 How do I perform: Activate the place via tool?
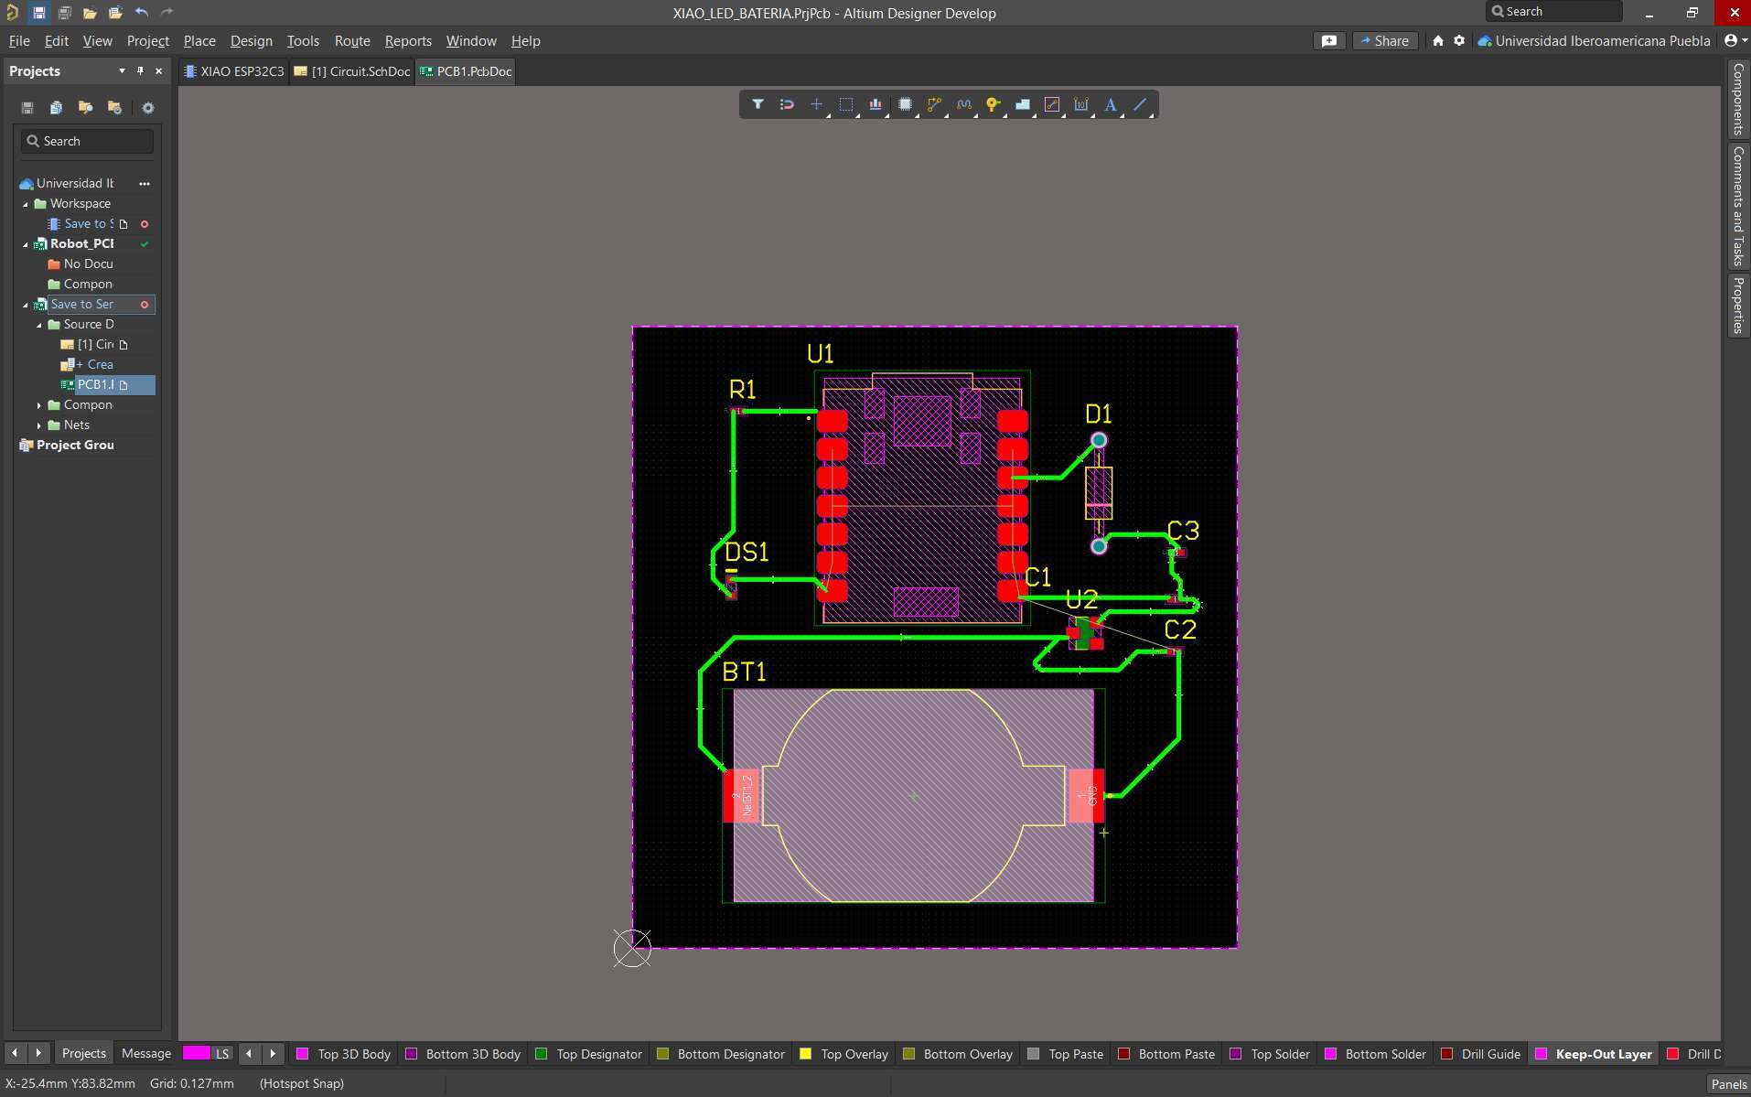[994, 104]
